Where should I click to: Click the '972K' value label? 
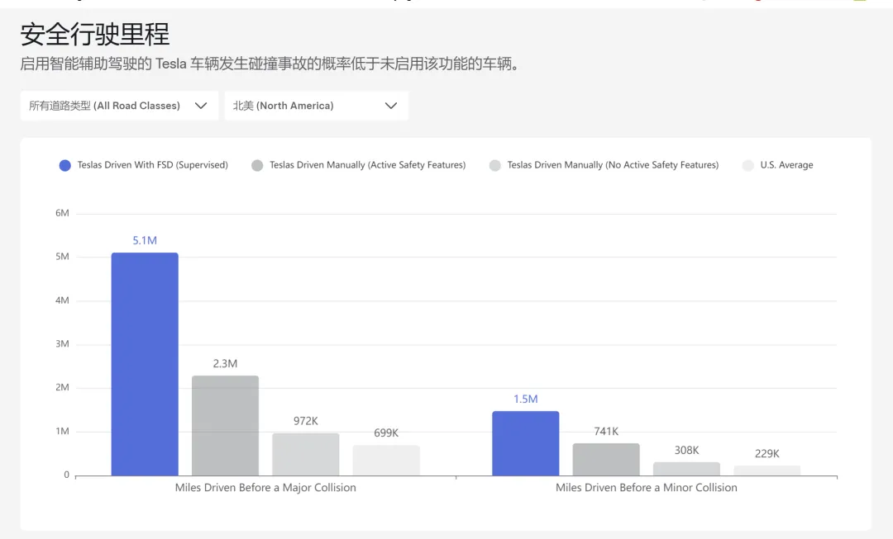(x=306, y=421)
